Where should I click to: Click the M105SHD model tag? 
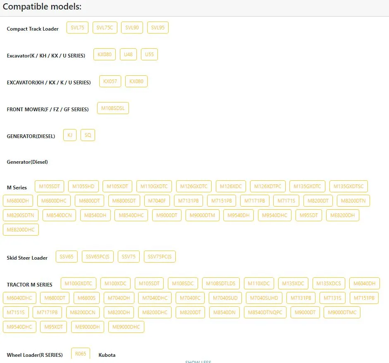pos(83,186)
